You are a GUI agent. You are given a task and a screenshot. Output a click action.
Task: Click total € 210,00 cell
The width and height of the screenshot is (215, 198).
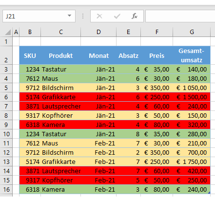[x=192, y=143]
